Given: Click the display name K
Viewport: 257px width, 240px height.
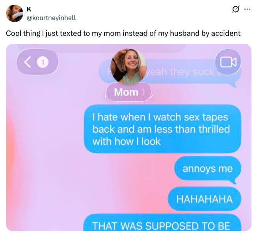Looking at the screenshot, I should click(29, 9).
